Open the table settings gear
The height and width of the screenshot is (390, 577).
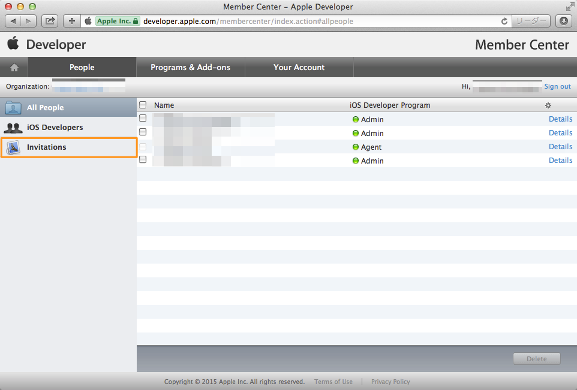click(x=548, y=105)
